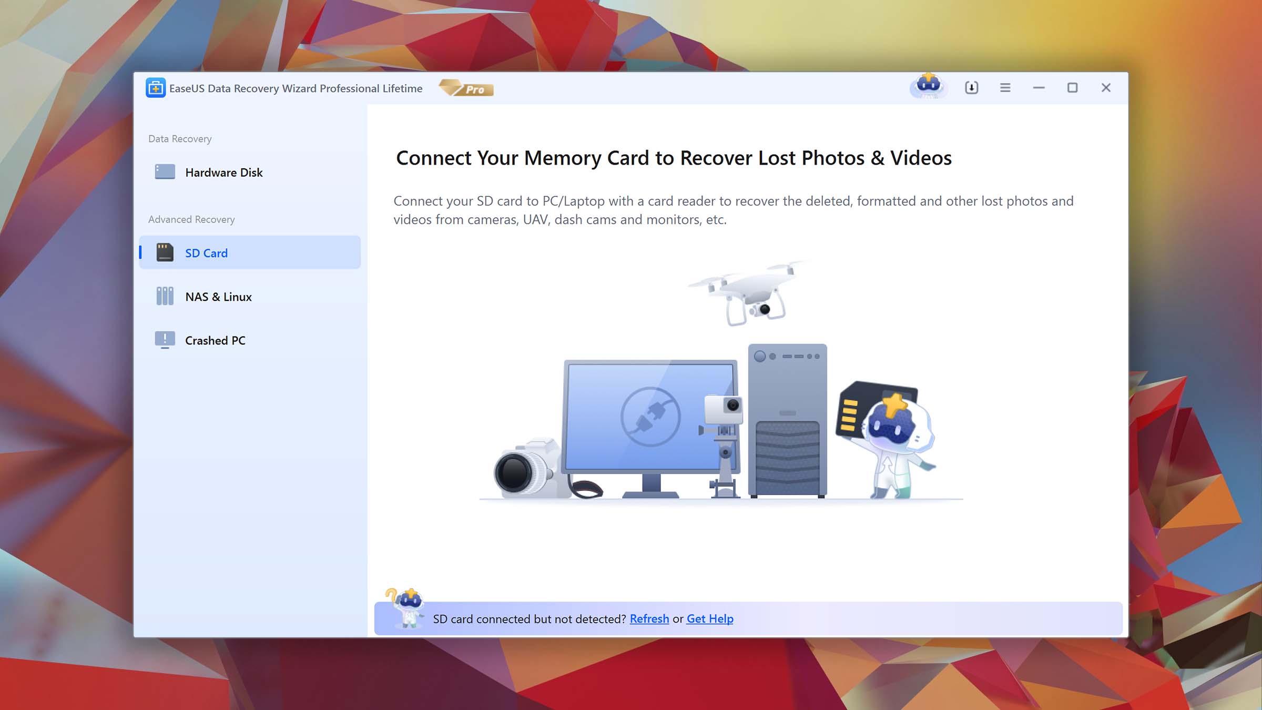Click 'SD card connected but not detected?' text
1262x710 pixels.
[530, 619]
